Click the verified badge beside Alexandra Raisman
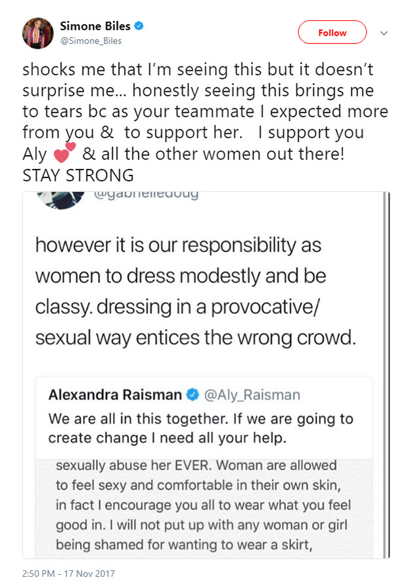414x584 pixels. coord(193,394)
